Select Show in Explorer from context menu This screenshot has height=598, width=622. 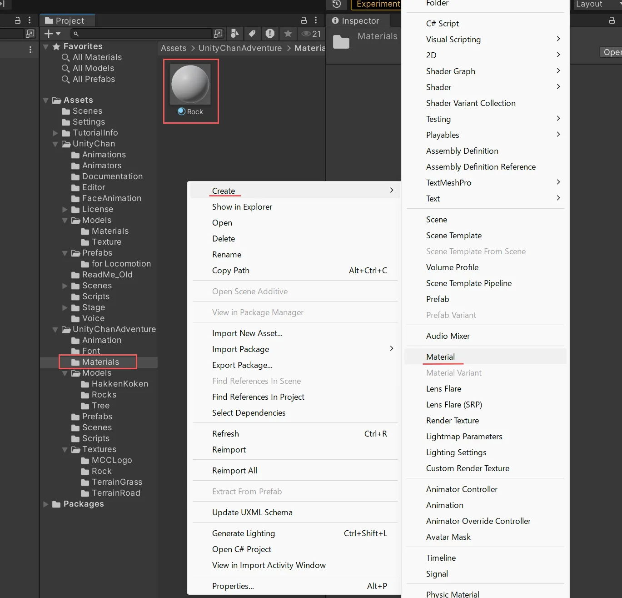click(242, 207)
